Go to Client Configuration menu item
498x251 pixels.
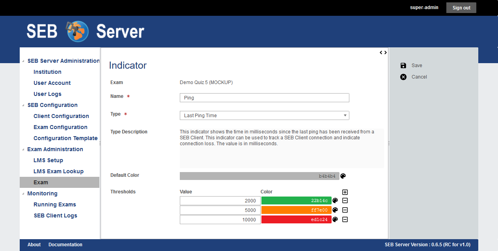coord(61,116)
